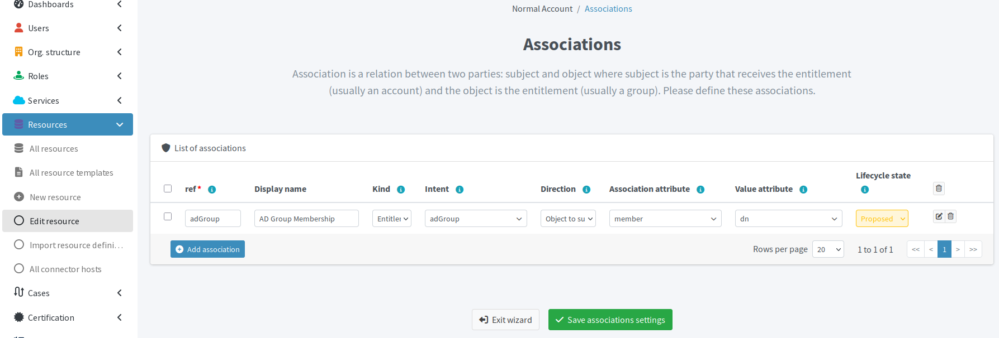The width and height of the screenshot is (999, 338).
Task: Open the Kind dropdown showing Entitlement
Action: (392, 219)
